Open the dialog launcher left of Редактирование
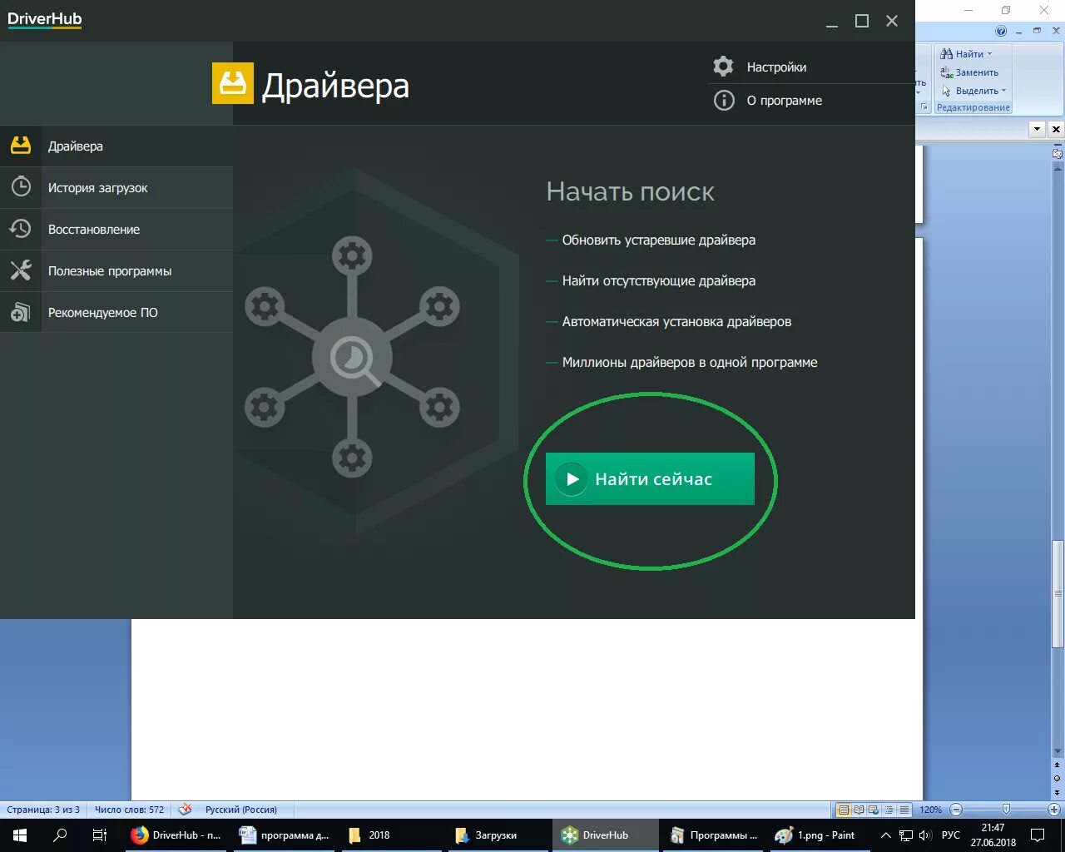1065x852 pixels. point(924,107)
